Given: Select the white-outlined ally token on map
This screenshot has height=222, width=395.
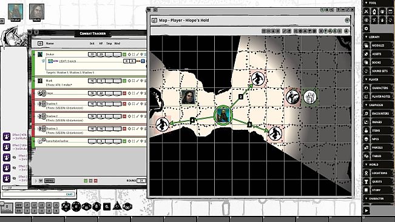Looking at the screenshot, I should (x=310, y=97).
